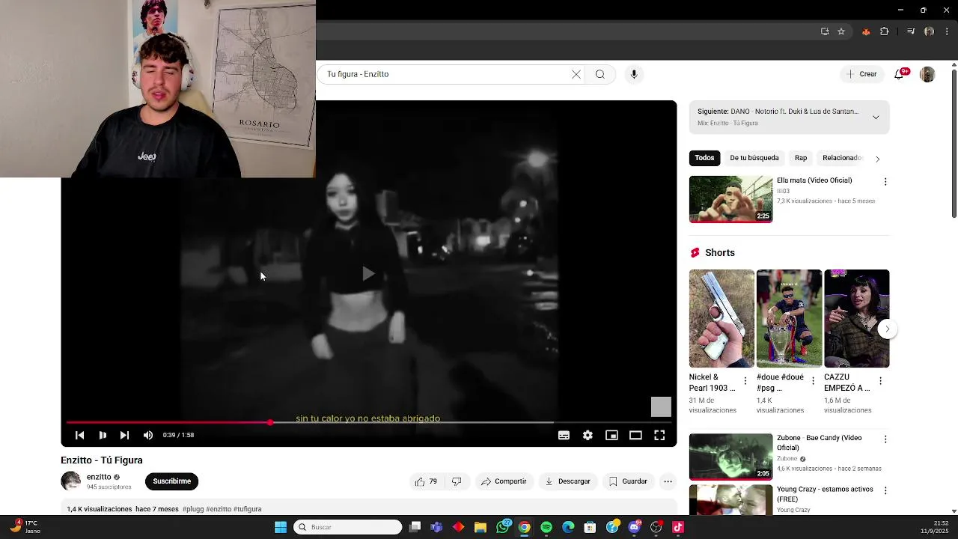Open enzitto channel name link
The height and width of the screenshot is (539, 958).
click(99, 477)
